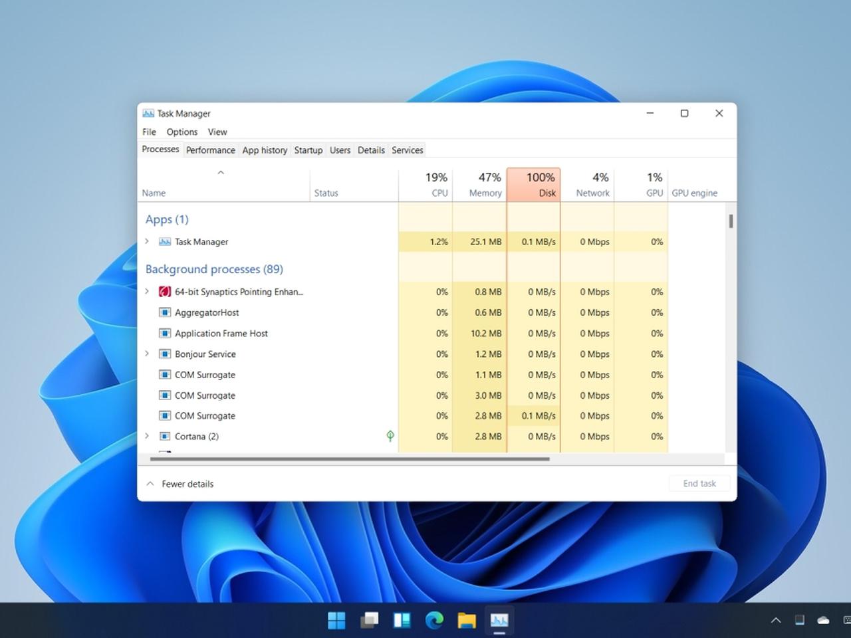Open the Windows Start menu

(337, 620)
